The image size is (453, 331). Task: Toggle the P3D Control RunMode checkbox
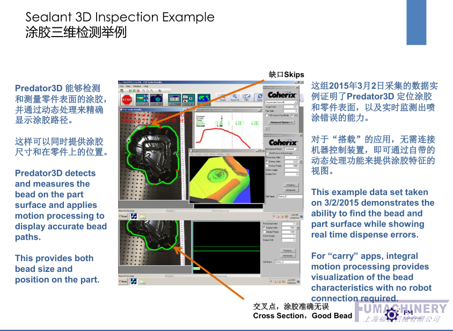(268, 115)
